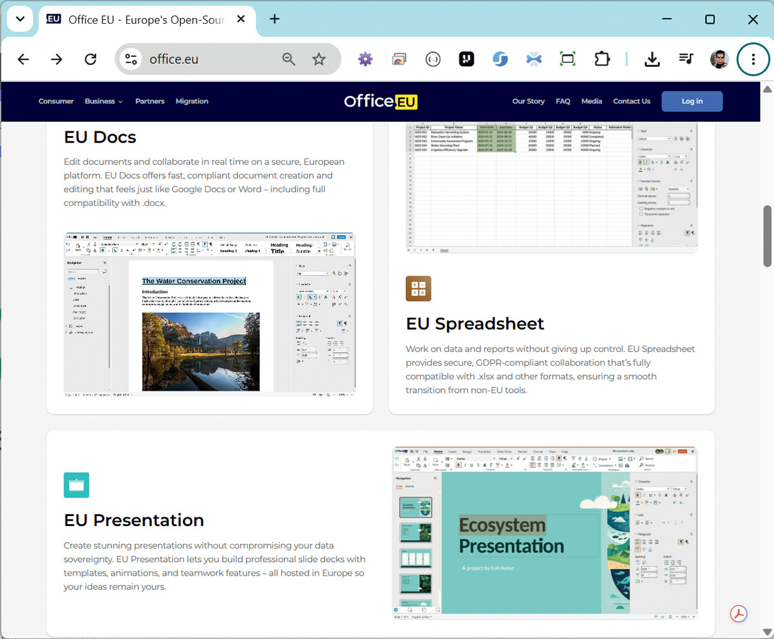The width and height of the screenshot is (774, 639).
Task: Click the OfficeEU logo
Action: click(380, 101)
